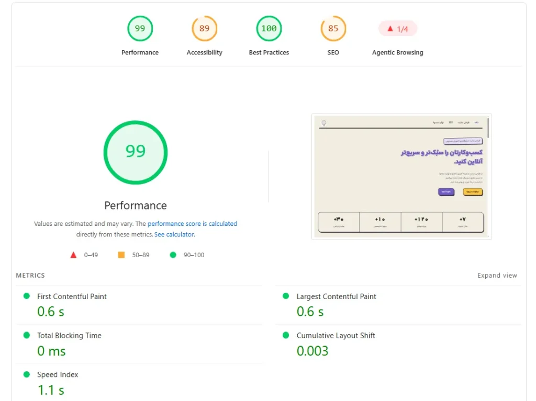
Task: Click the '0–49' legend range text
Action: [x=91, y=255]
